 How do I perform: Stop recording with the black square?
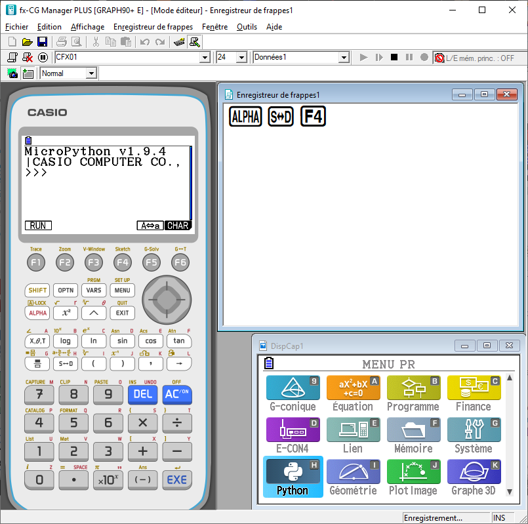(x=394, y=57)
